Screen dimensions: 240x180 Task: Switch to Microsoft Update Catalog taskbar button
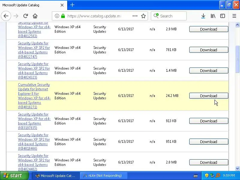point(56,175)
